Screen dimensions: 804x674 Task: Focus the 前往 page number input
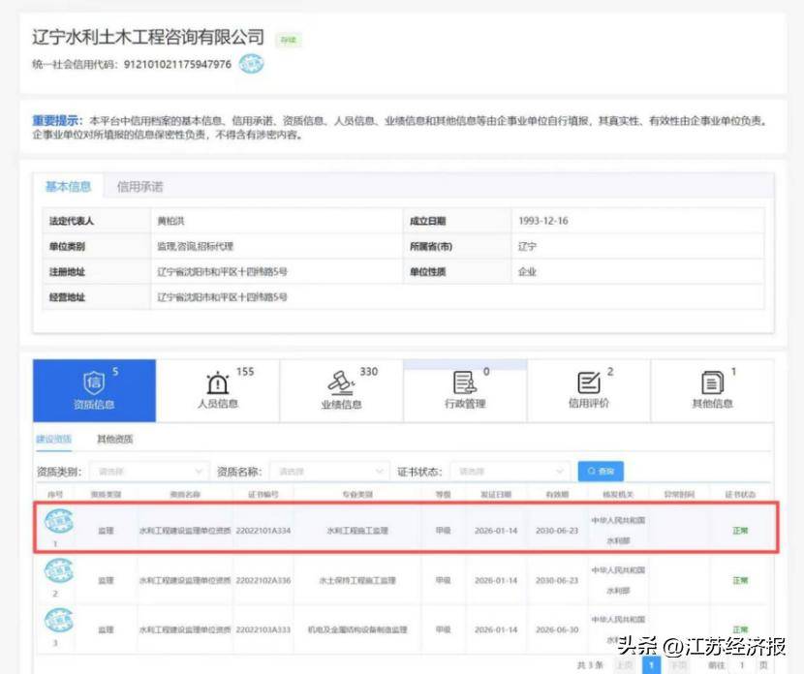tap(741, 665)
